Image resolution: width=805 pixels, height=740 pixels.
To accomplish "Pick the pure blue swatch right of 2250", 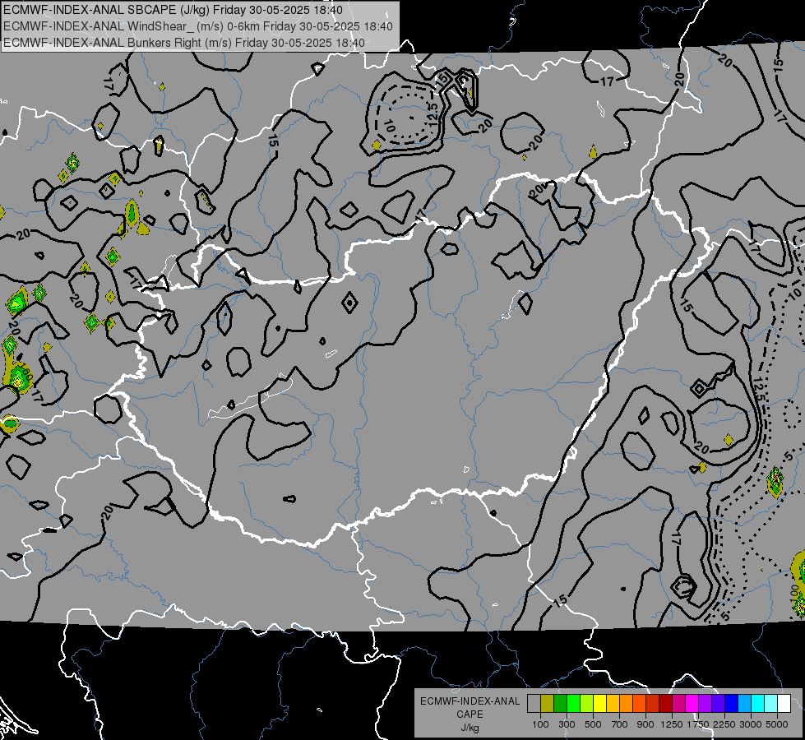I will coord(732,704).
